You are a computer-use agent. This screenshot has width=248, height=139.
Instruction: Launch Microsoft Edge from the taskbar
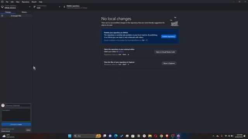point(116,136)
